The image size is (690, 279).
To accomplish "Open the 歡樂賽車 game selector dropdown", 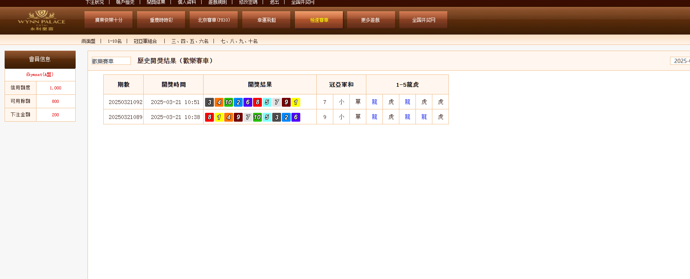I will point(111,61).
